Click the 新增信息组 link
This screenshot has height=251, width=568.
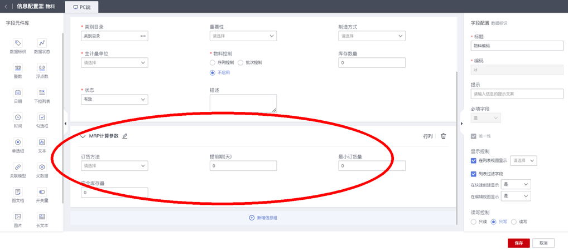[x=263, y=218]
